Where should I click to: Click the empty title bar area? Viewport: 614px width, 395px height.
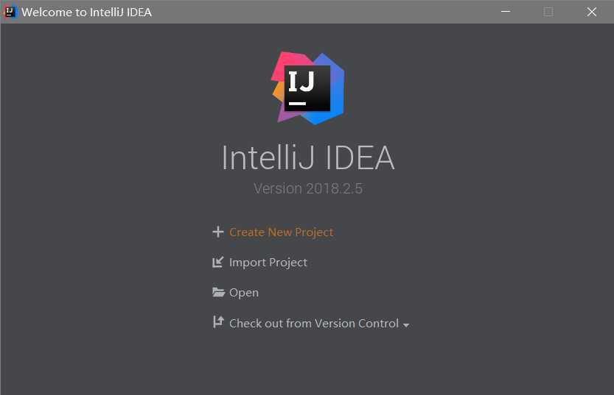(x=321, y=12)
